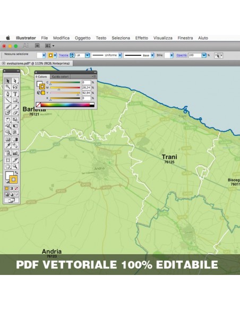Select the Symbol Sprayer tool

pos(8,153)
